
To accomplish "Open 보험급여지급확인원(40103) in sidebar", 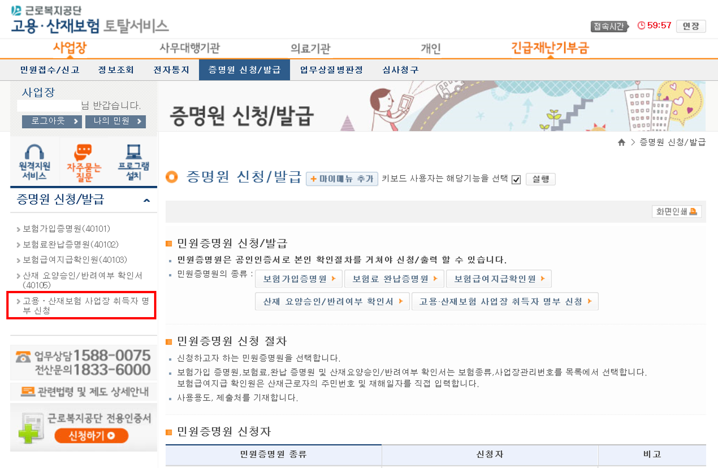I will [x=75, y=260].
